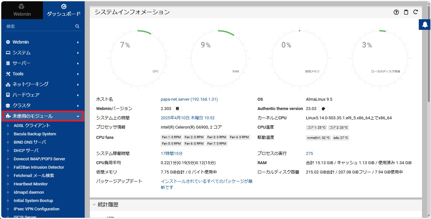The width and height of the screenshot is (431, 219).
Task: Open Fetchmail メール検索 module
Action: tap(34, 175)
